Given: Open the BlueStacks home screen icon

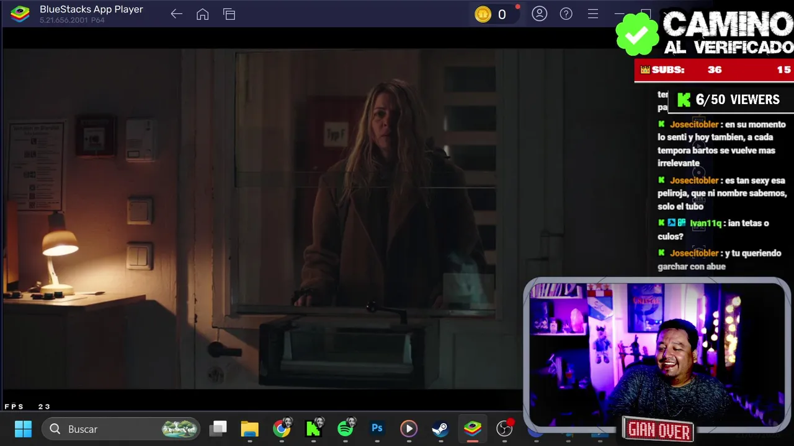Looking at the screenshot, I should point(202,14).
